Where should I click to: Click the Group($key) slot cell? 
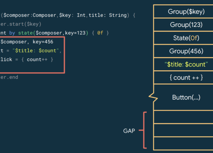coord(183,11)
